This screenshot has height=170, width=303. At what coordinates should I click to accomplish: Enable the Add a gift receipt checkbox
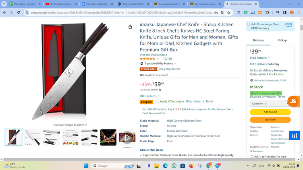point(251,156)
